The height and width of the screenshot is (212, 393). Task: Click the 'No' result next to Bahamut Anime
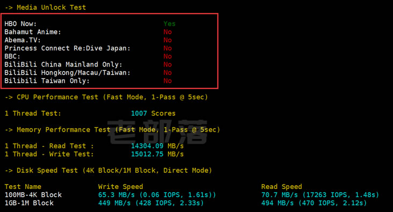coord(168,32)
